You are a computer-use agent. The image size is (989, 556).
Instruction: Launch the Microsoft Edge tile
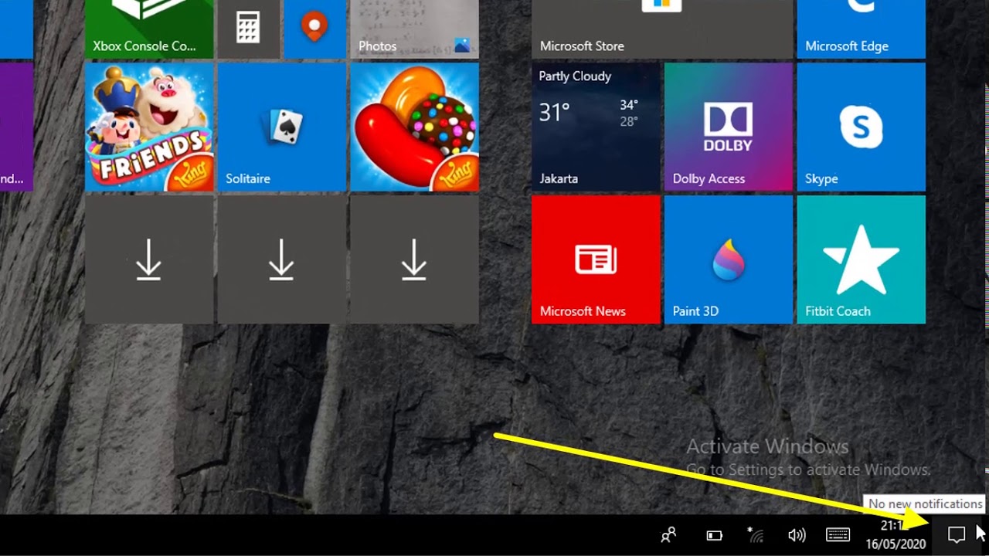pos(861,29)
